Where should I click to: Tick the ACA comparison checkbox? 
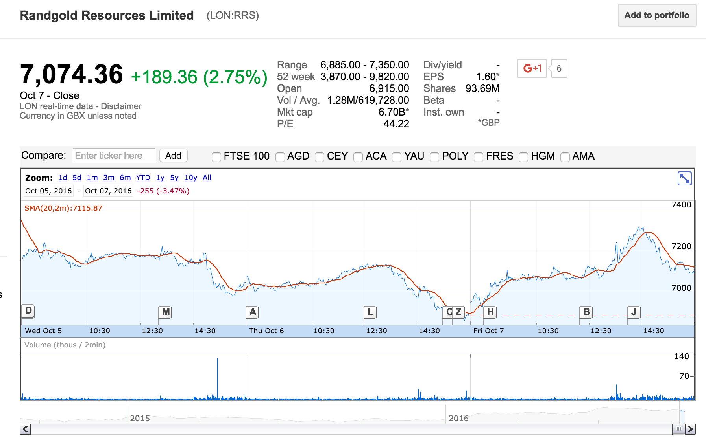(358, 157)
